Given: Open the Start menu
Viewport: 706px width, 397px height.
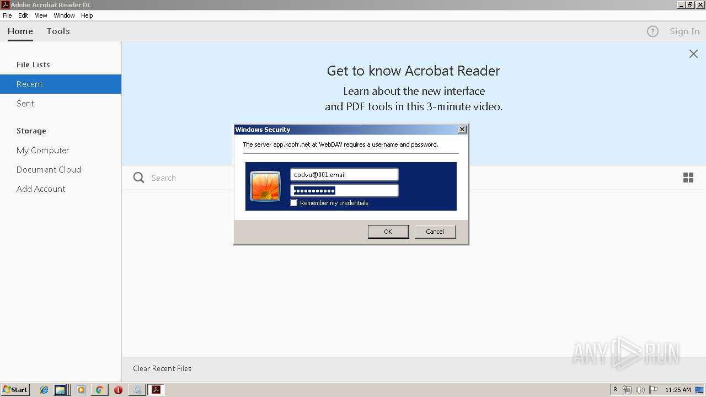Looking at the screenshot, I should point(15,390).
